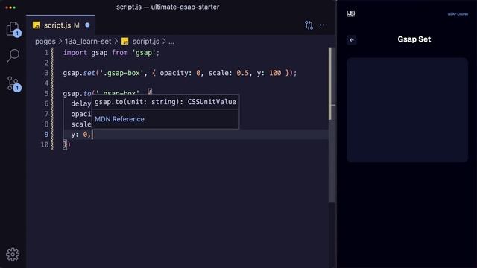Click the 0.5 scale value on line 3
The width and height of the screenshot is (477, 268).
(x=242, y=73)
